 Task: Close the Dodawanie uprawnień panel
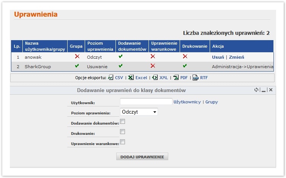270,90
